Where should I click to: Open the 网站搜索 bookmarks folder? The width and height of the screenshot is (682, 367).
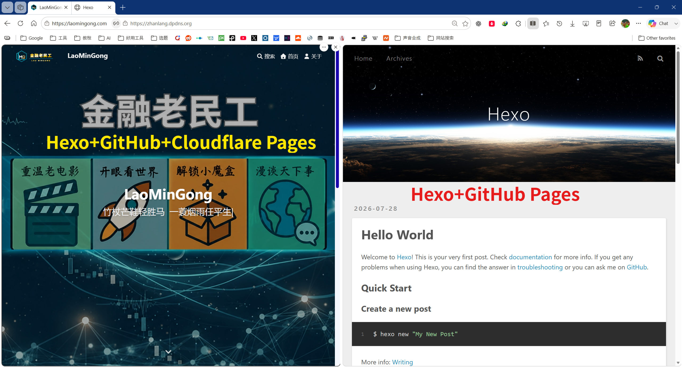click(441, 38)
